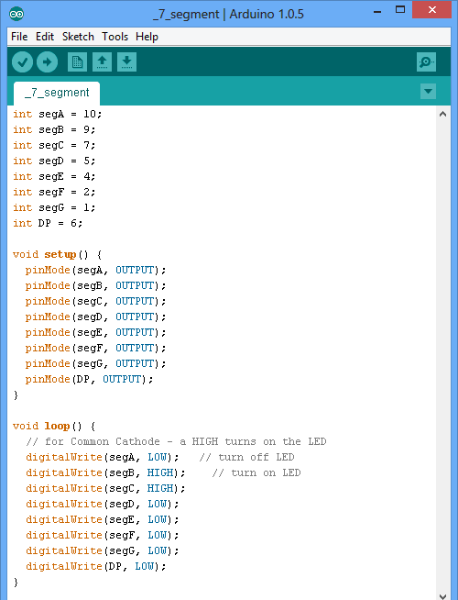
Task: Click the 'void loop() {' line
Action: [54, 426]
